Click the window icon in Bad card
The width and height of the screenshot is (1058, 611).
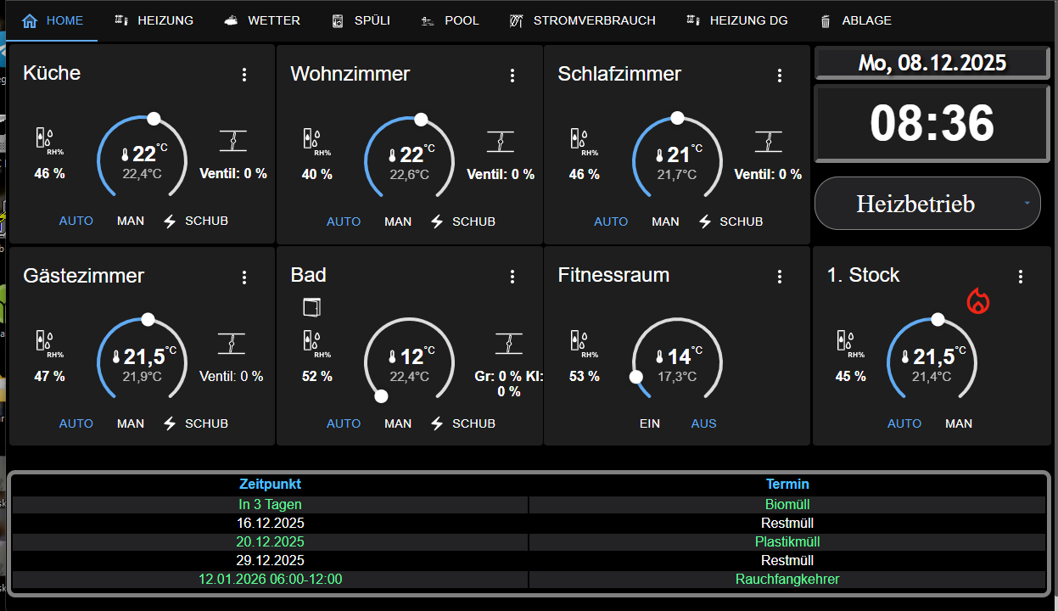click(x=311, y=306)
